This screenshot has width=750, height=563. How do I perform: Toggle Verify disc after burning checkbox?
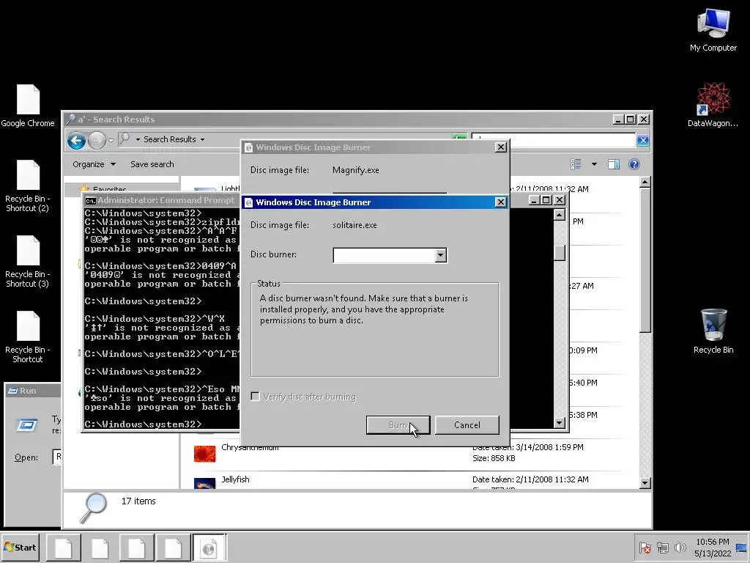tap(256, 397)
